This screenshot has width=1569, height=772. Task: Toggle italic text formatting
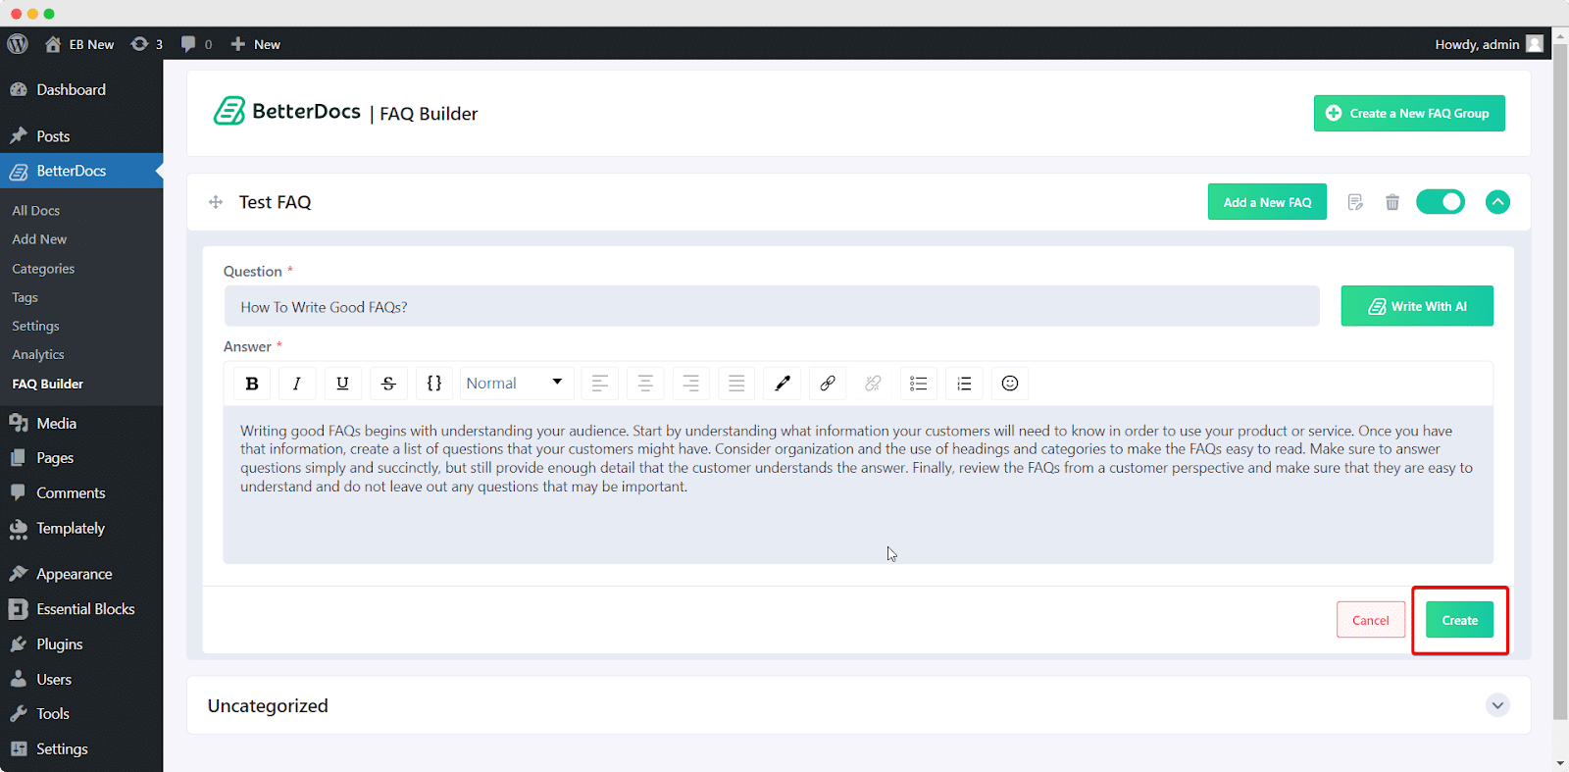(x=297, y=384)
